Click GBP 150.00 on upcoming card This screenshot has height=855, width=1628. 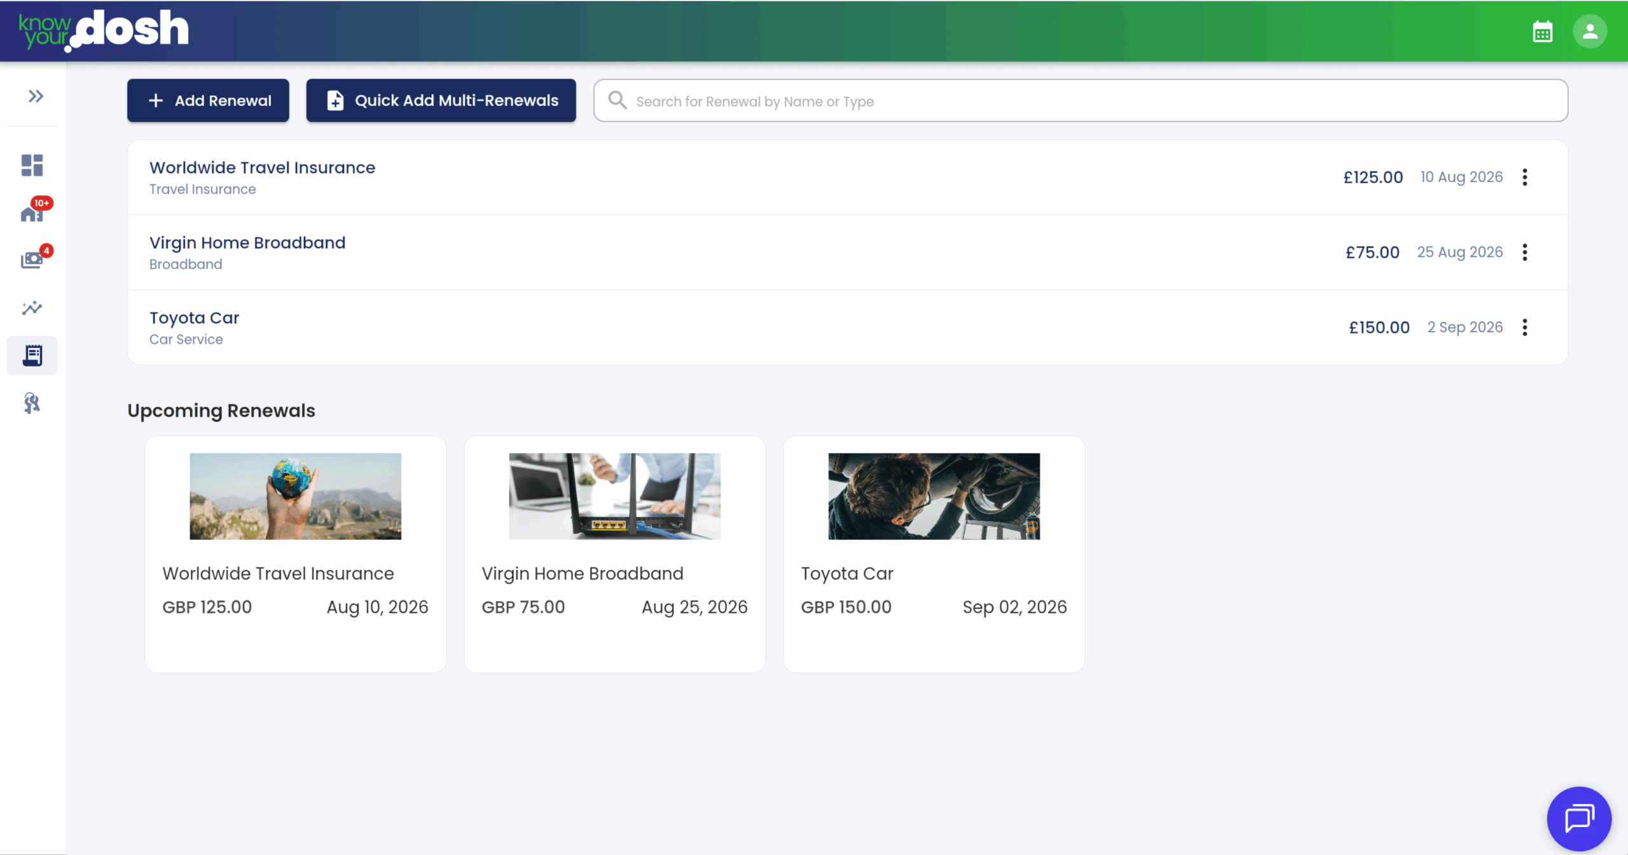(846, 607)
